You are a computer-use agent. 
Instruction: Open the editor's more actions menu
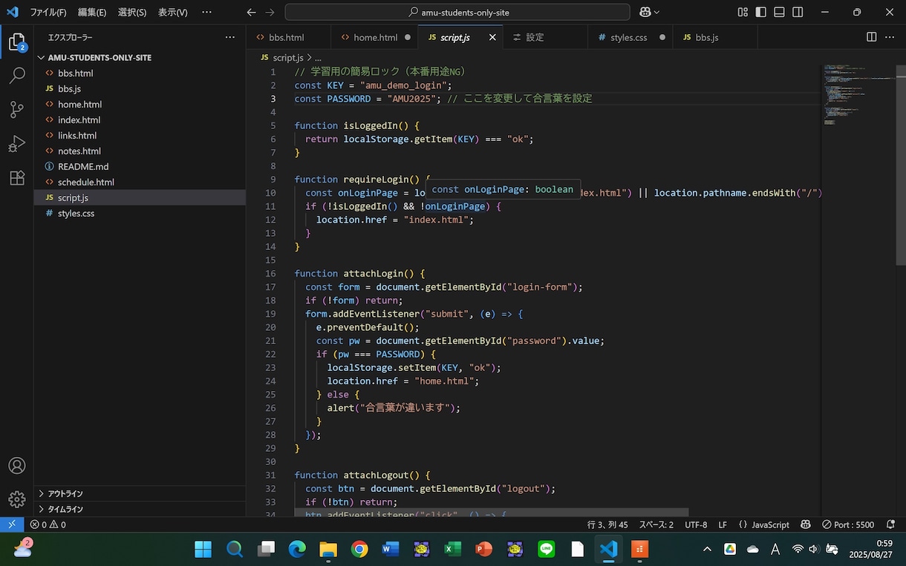[891, 37]
